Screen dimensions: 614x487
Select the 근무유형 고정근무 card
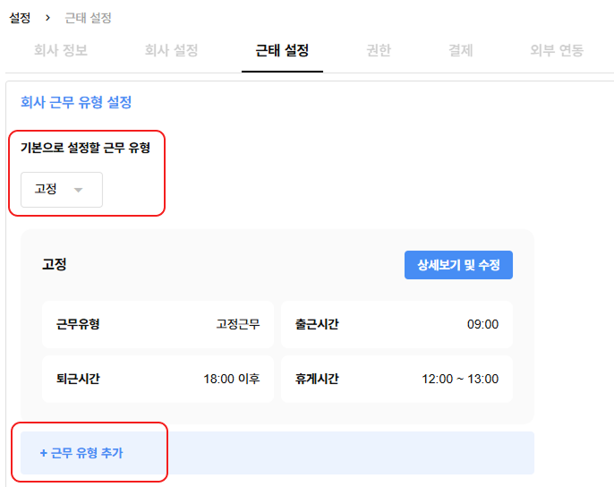(x=158, y=324)
